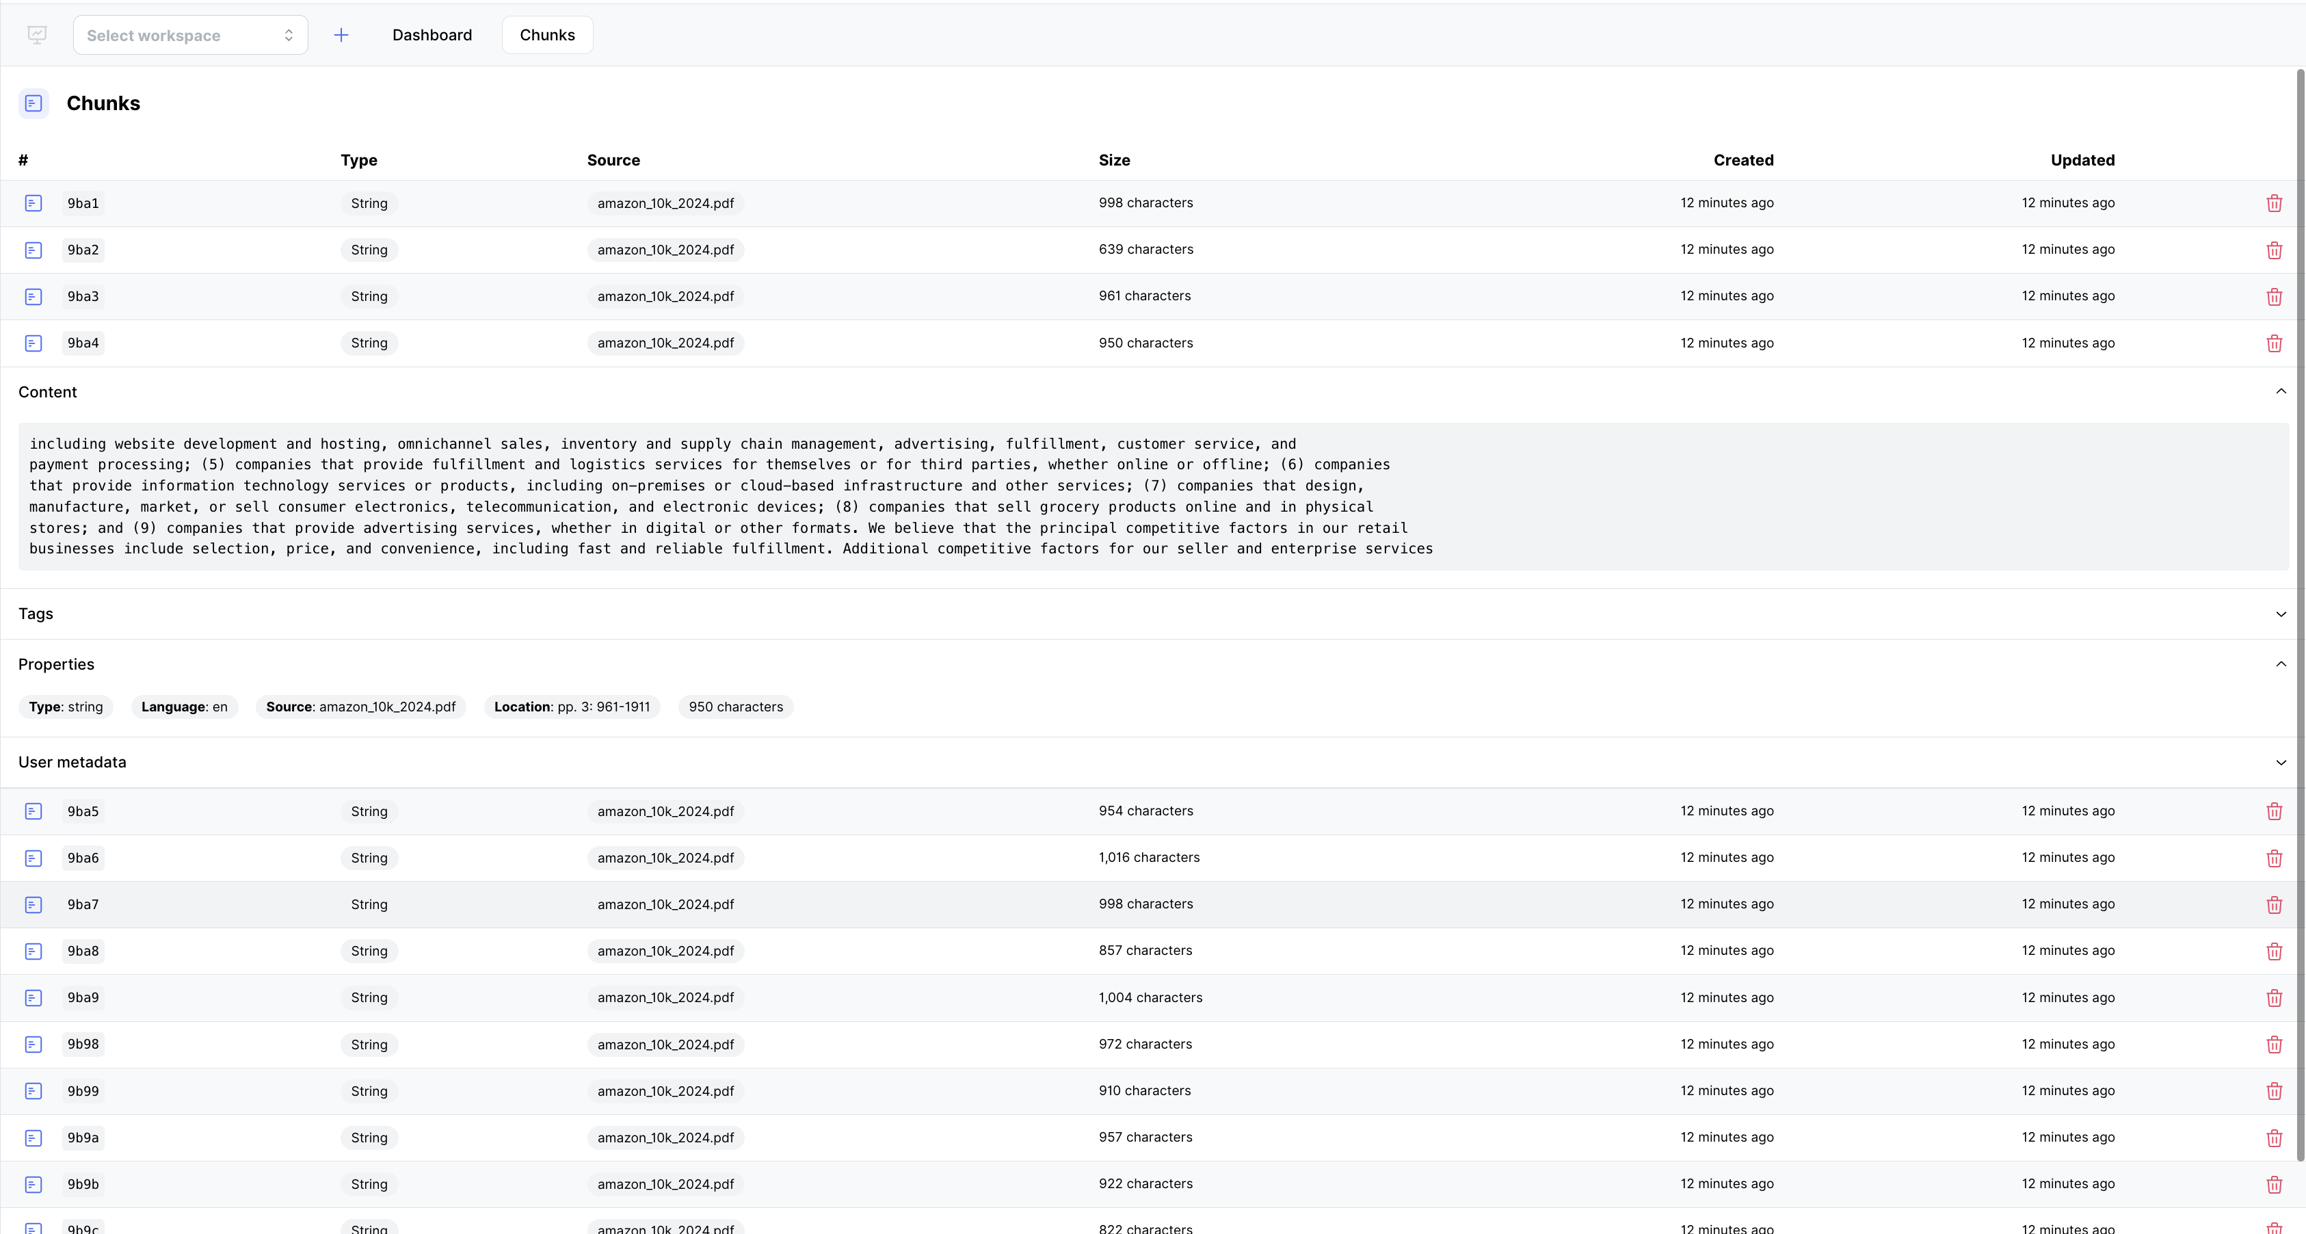Click the Properties section header label
The image size is (2306, 1234).
[56, 664]
